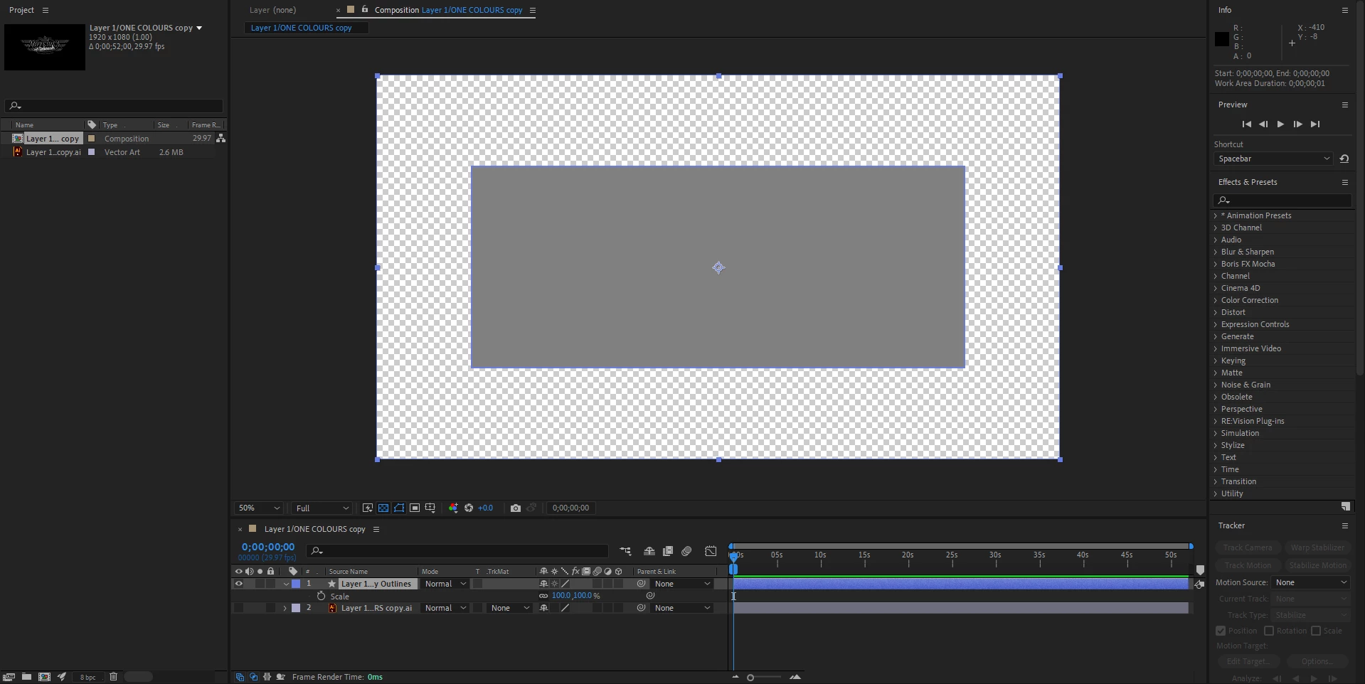Open the Tracker Motion Source dropdown
Image resolution: width=1365 pixels, height=684 pixels.
pos(1310,582)
